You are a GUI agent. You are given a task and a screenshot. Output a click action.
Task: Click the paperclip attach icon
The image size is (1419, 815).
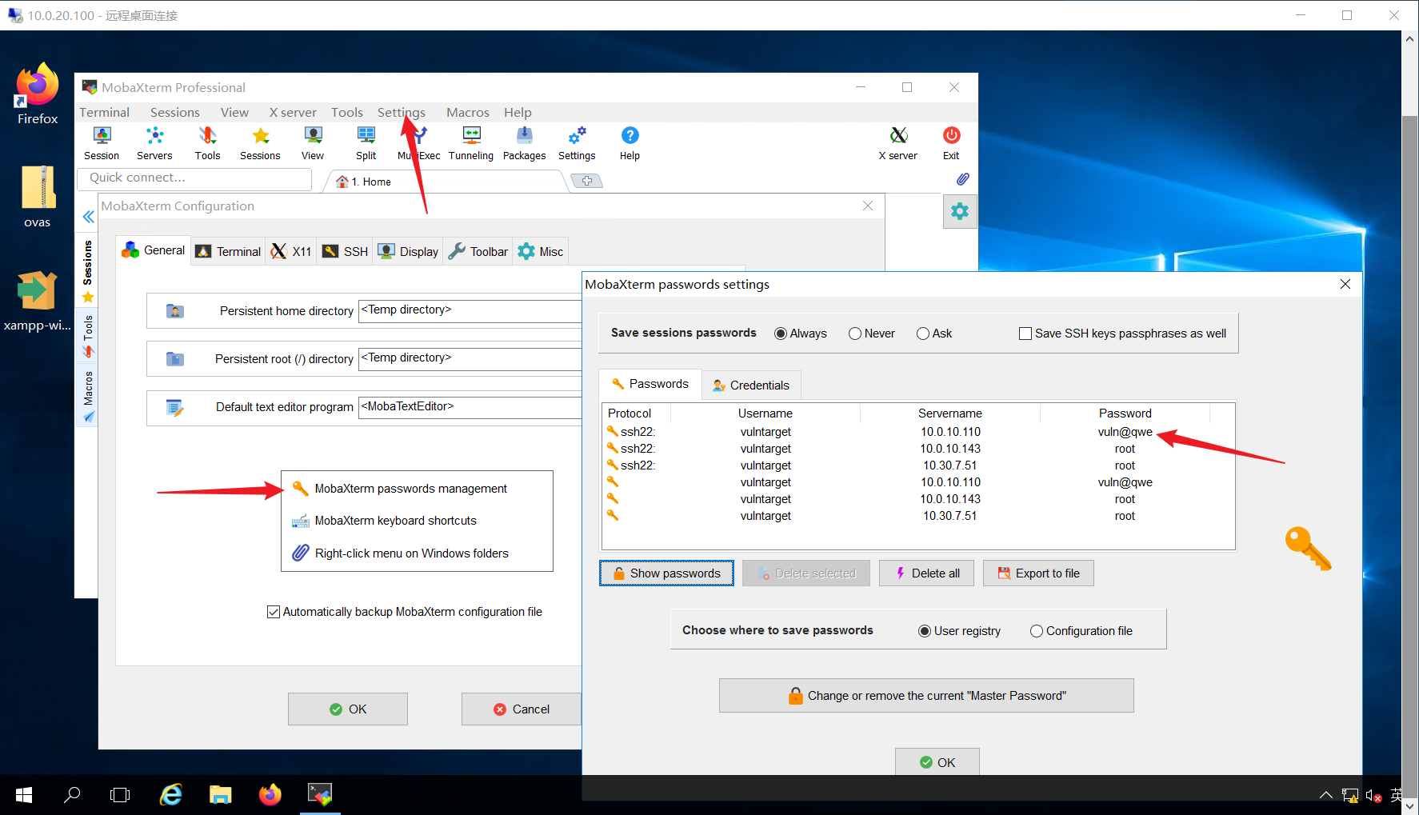click(963, 179)
